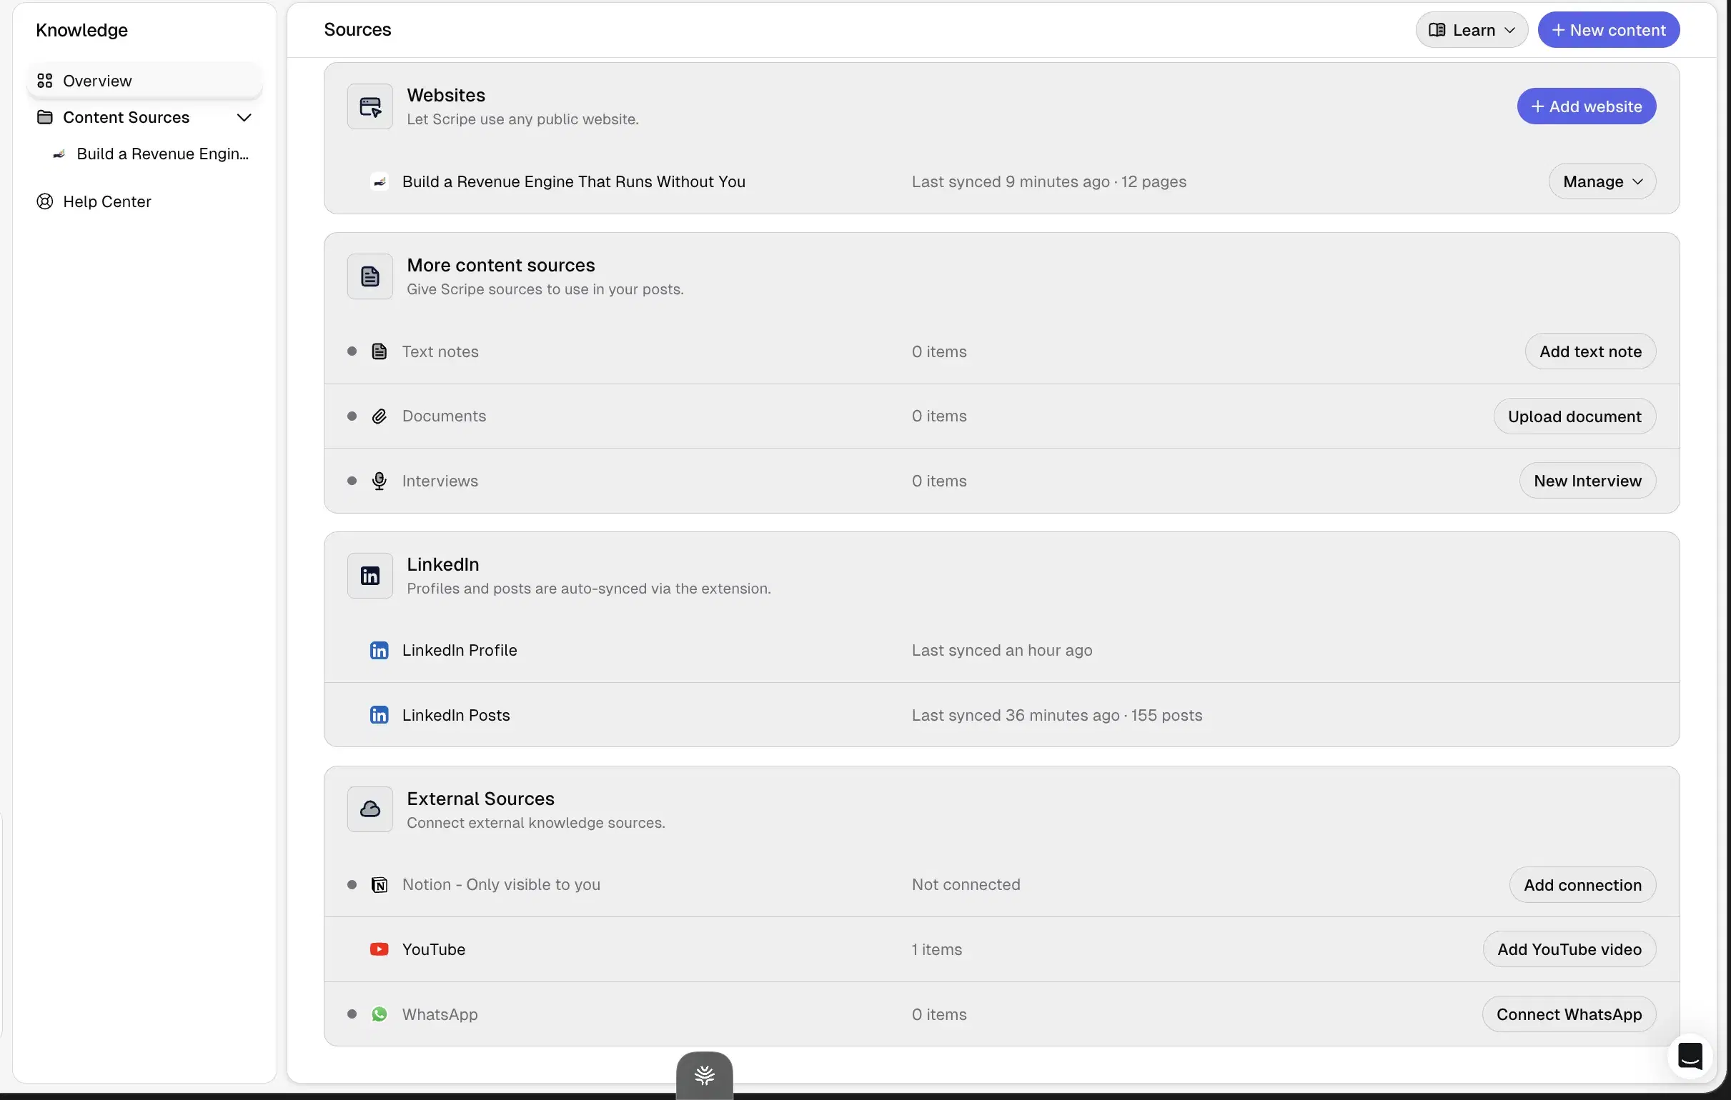Click the Sources page title
This screenshot has height=1100, width=1731.
(357, 29)
